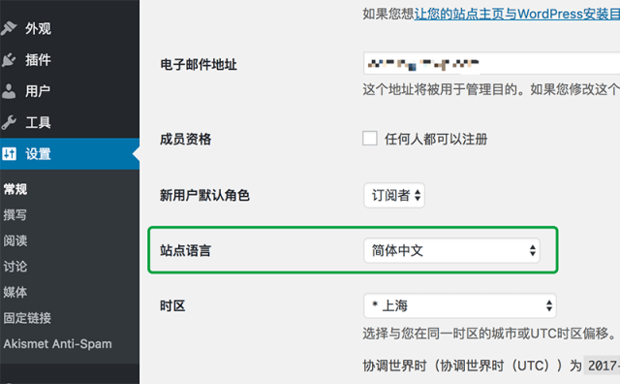Screen dimensions: 620x384
Task: Click the 外观 menu label
Action: click(x=39, y=28)
